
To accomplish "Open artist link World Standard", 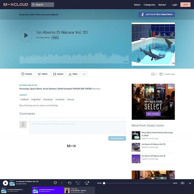I will (65, 89).
